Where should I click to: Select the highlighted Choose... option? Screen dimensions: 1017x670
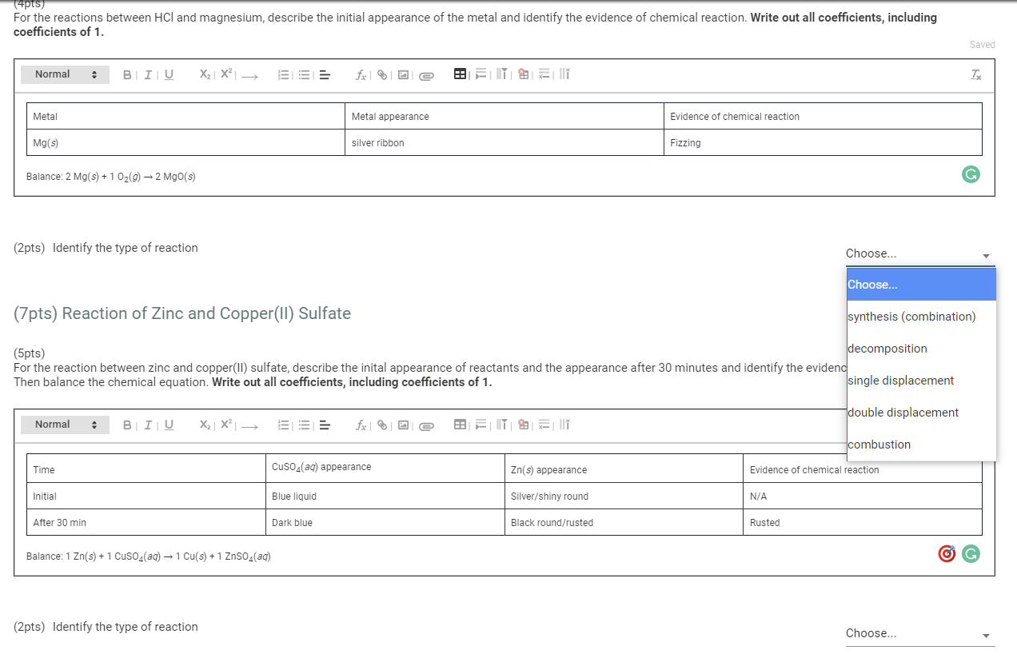[x=921, y=285]
